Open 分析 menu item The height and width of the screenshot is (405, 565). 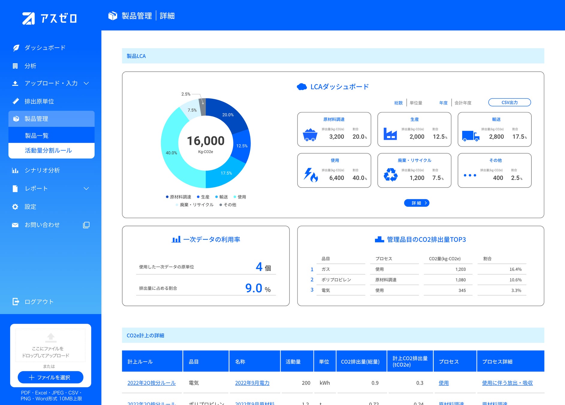(30, 66)
